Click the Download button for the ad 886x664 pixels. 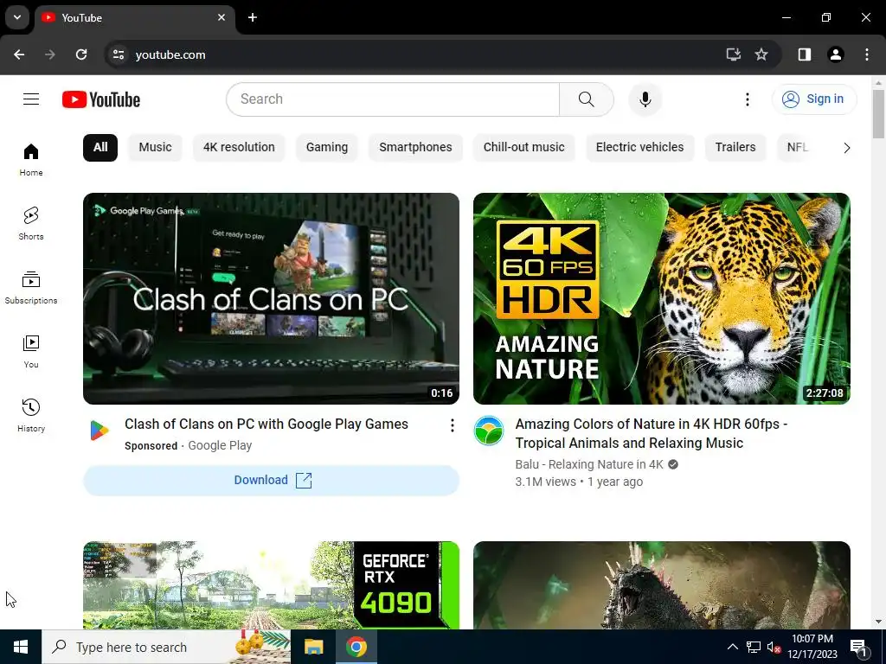271,481
